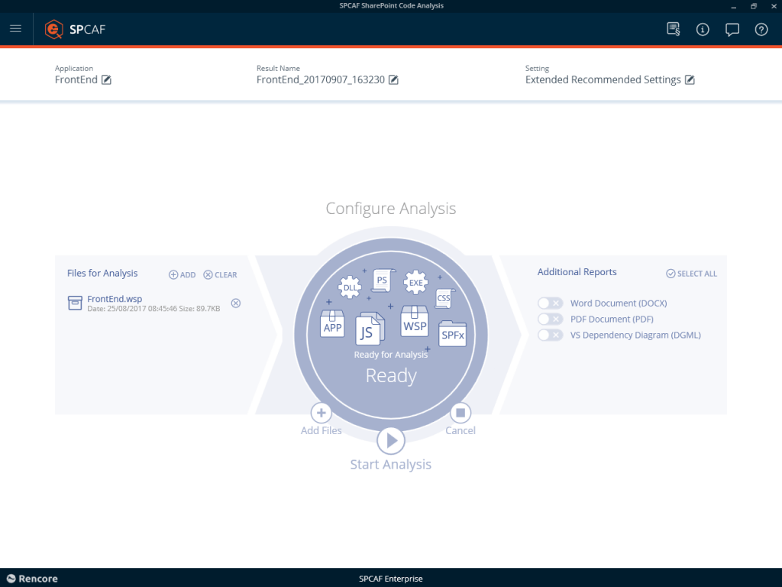782x587 pixels.
Task: Click the Cancel stop button
Action: click(460, 413)
